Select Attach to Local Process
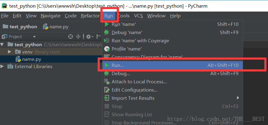268x125 pixels. pos(172,82)
